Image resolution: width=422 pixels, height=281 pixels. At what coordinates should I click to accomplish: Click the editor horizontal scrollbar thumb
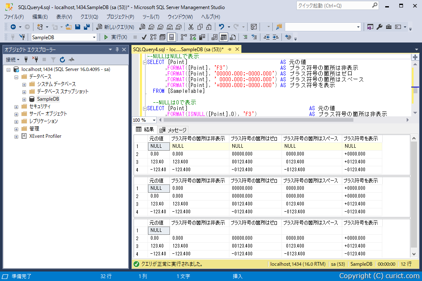click(x=258, y=120)
